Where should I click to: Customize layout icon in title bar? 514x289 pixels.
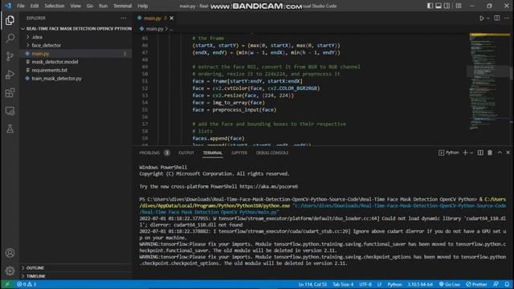(x=459, y=6)
